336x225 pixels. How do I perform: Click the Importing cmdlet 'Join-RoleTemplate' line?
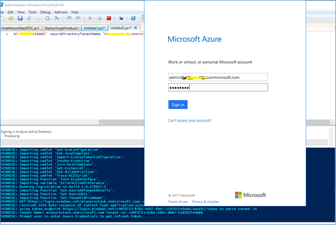click(x=48, y=164)
